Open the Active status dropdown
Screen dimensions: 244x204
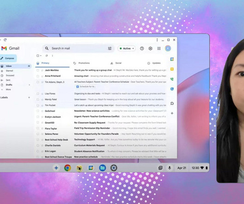[x=127, y=48]
